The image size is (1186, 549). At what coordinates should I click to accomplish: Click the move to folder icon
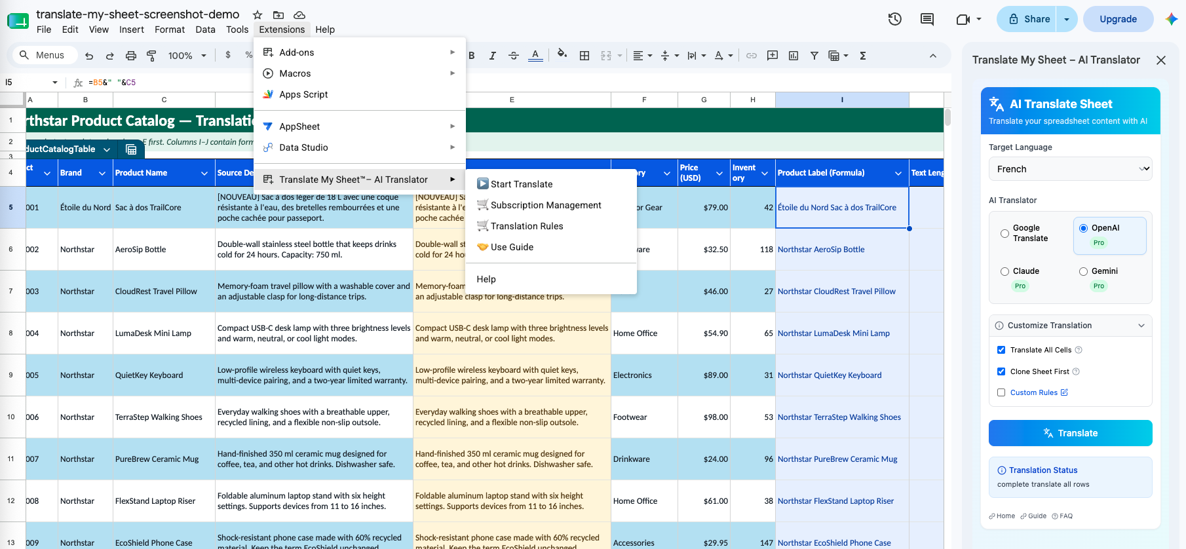278,14
